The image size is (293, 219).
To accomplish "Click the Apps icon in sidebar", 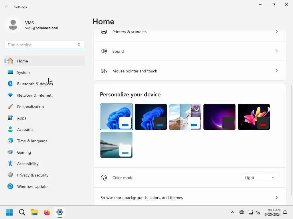I will [x=10, y=118].
